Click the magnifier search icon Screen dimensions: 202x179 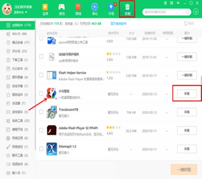187,12
